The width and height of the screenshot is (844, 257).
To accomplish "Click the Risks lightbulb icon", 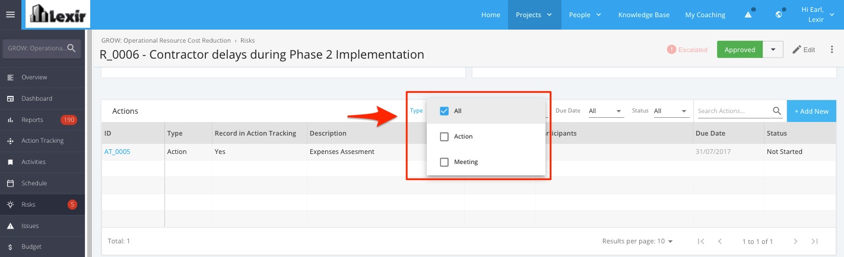I will pos(10,204).
